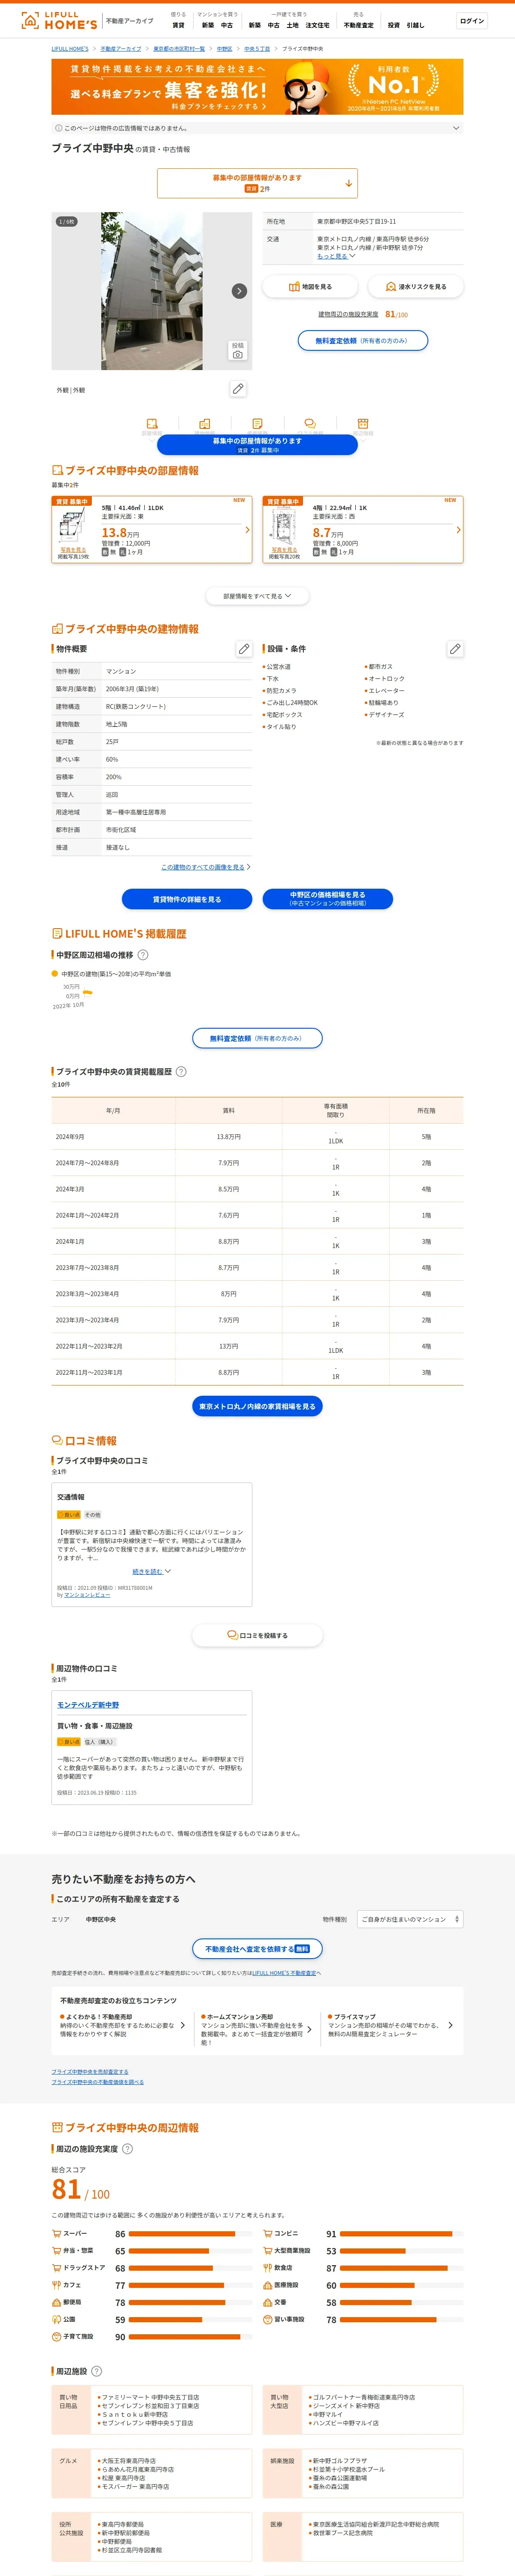Open よくわかる！不動産売却 content item

[123, 2026]
